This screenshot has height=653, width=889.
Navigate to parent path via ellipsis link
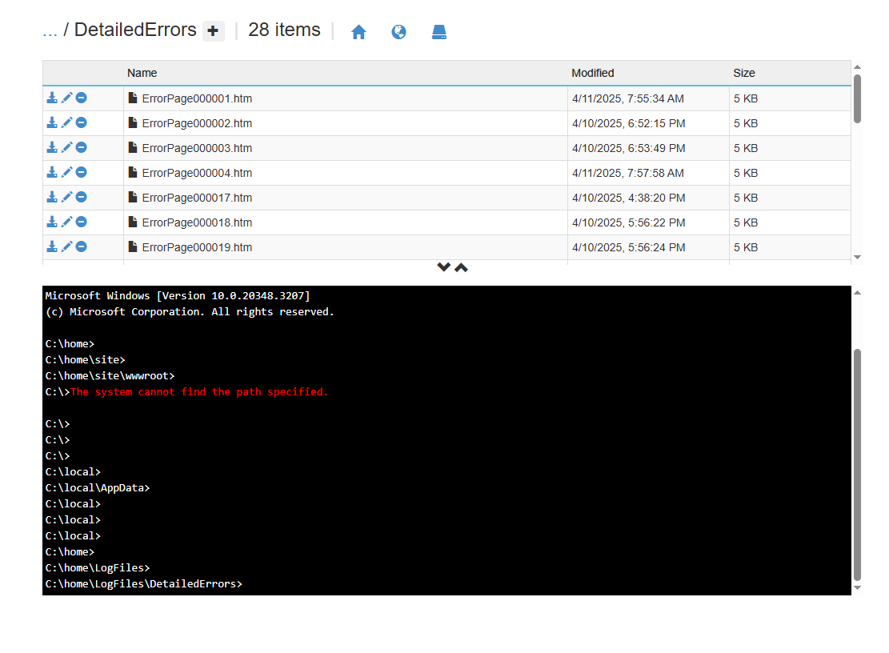(x=50, y=30)
